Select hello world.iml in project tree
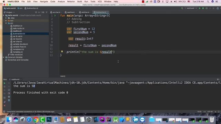 click(16, 55)
